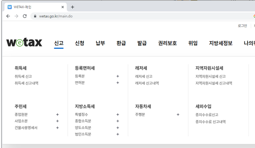This screenshot has width=255, height=148.
Task: Select the WETAX-메인 browser tab
Action: point(35,7)
